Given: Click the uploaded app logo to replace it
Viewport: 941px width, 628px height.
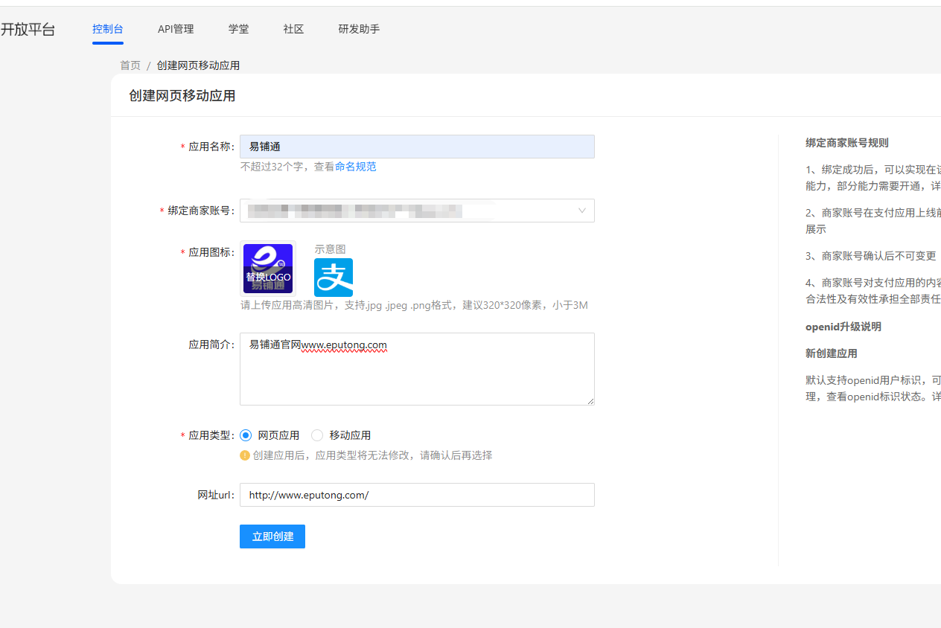Looking at the screenshot, I should coord(268,268).
